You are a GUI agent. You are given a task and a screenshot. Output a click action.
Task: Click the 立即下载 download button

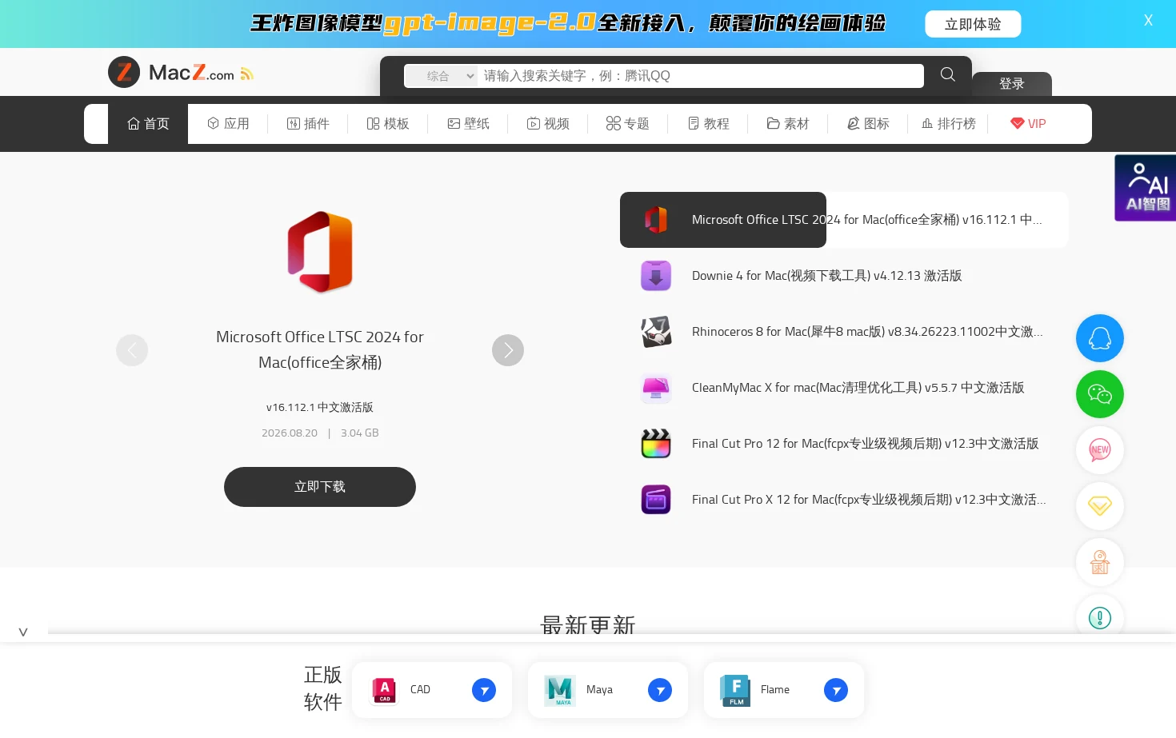pos(320,487)
